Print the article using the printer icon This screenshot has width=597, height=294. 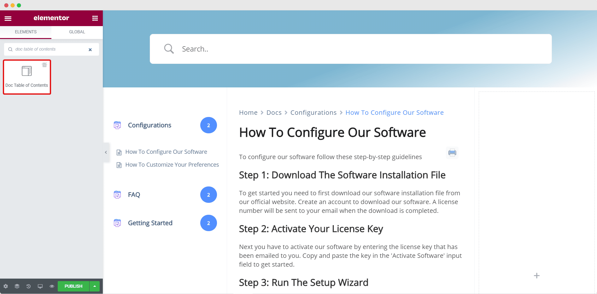pos(452,153)
